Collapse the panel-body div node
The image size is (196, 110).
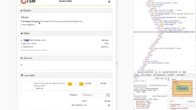pos(155,25)
